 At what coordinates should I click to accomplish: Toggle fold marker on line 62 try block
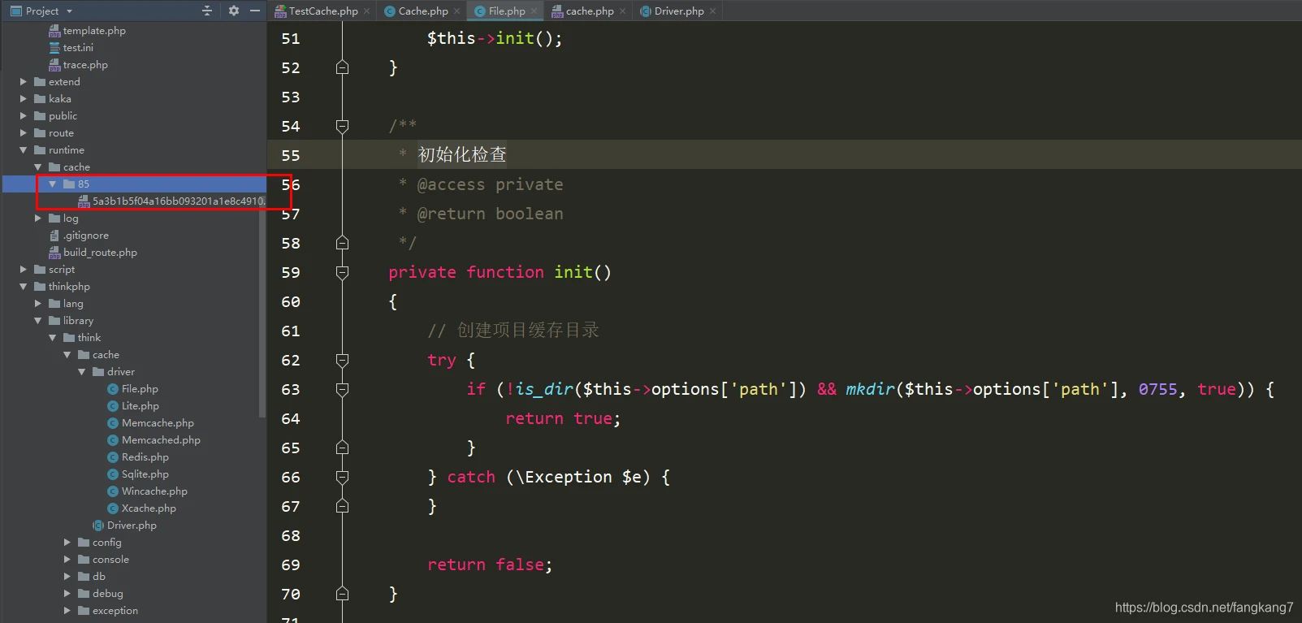point(342,361)
